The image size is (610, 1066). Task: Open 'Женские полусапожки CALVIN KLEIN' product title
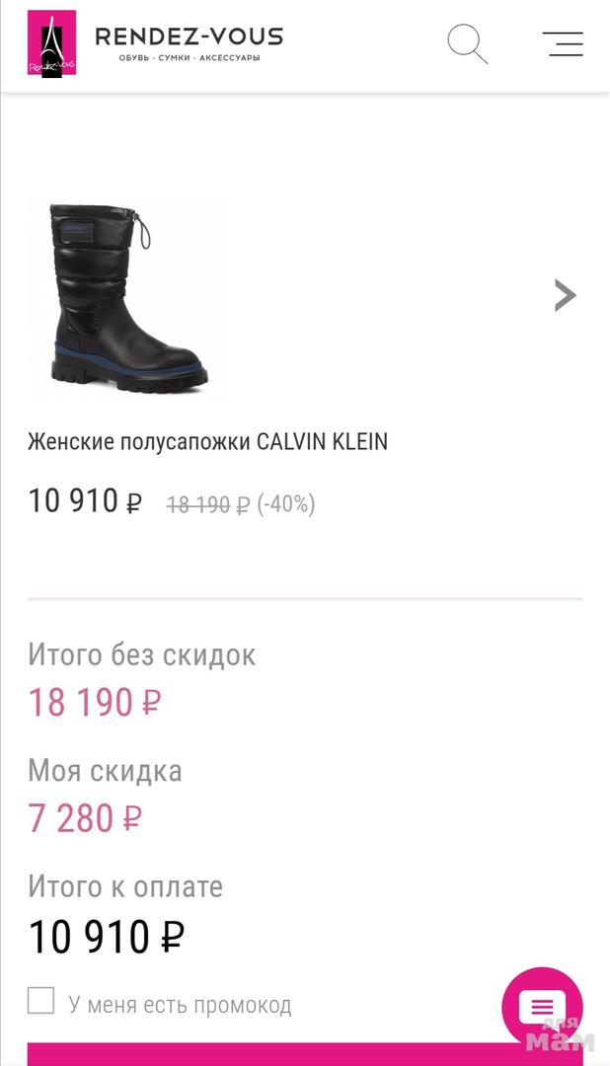pos(207,442)
